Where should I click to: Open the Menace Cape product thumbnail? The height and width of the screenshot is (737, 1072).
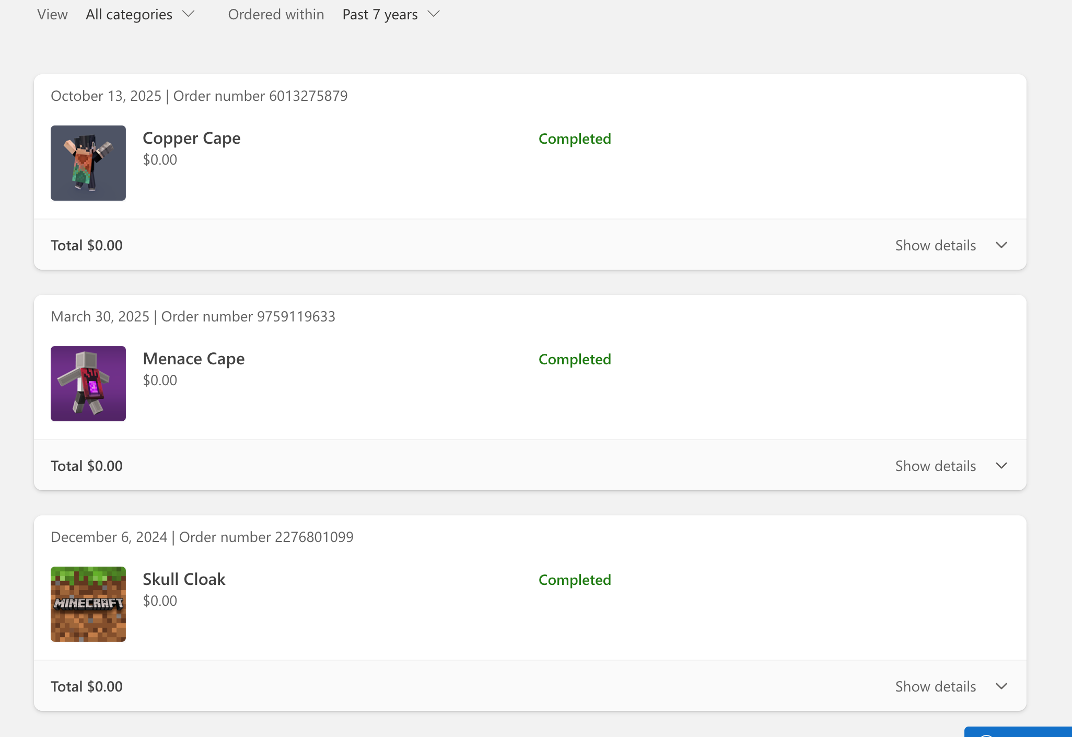click(88, 383)
